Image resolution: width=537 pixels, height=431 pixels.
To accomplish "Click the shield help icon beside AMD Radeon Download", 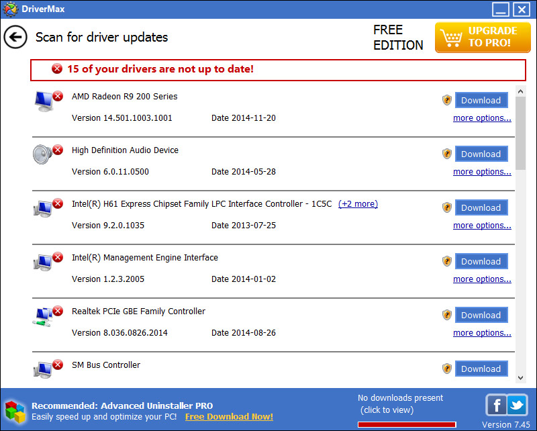I will pos(446,99).
